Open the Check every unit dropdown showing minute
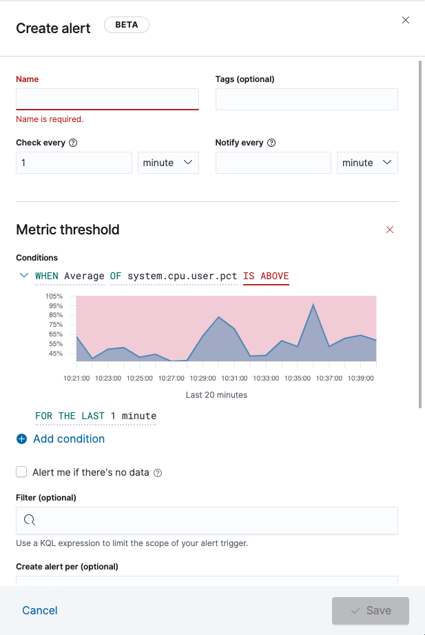The width and height of the screenshot is (425, 635). 168,162
